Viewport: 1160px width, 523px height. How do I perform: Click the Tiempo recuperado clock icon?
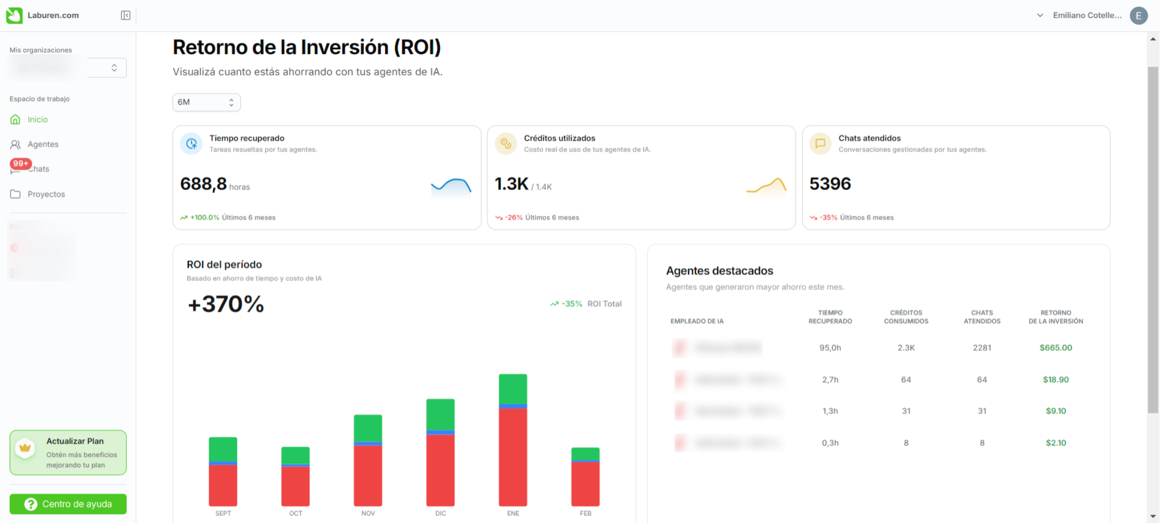[191, 144]
